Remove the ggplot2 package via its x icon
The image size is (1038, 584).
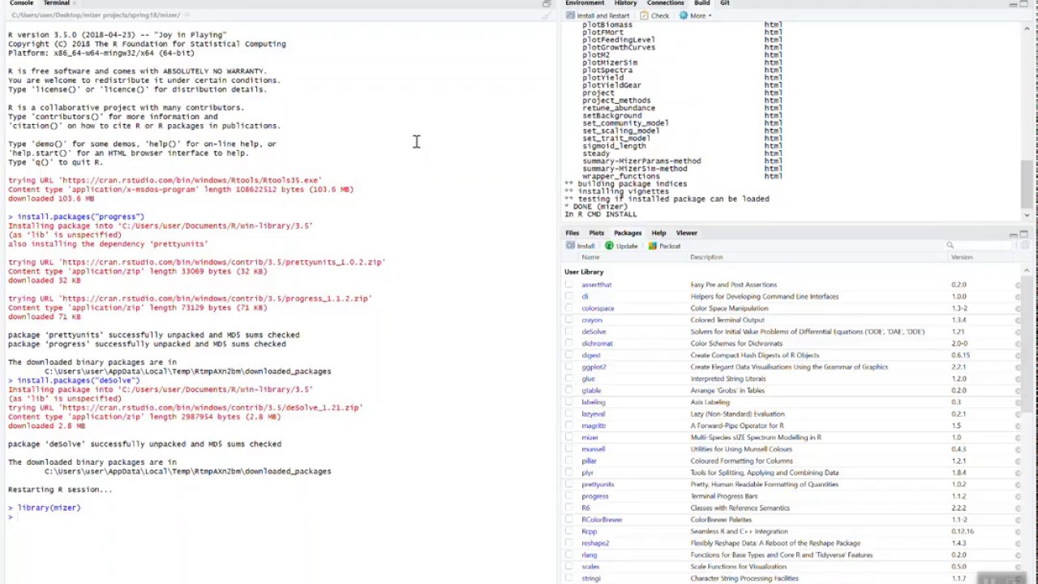(x=1018, y=367)
